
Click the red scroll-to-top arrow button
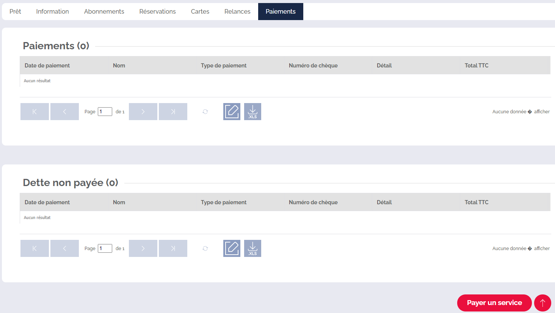pos(542,303)
